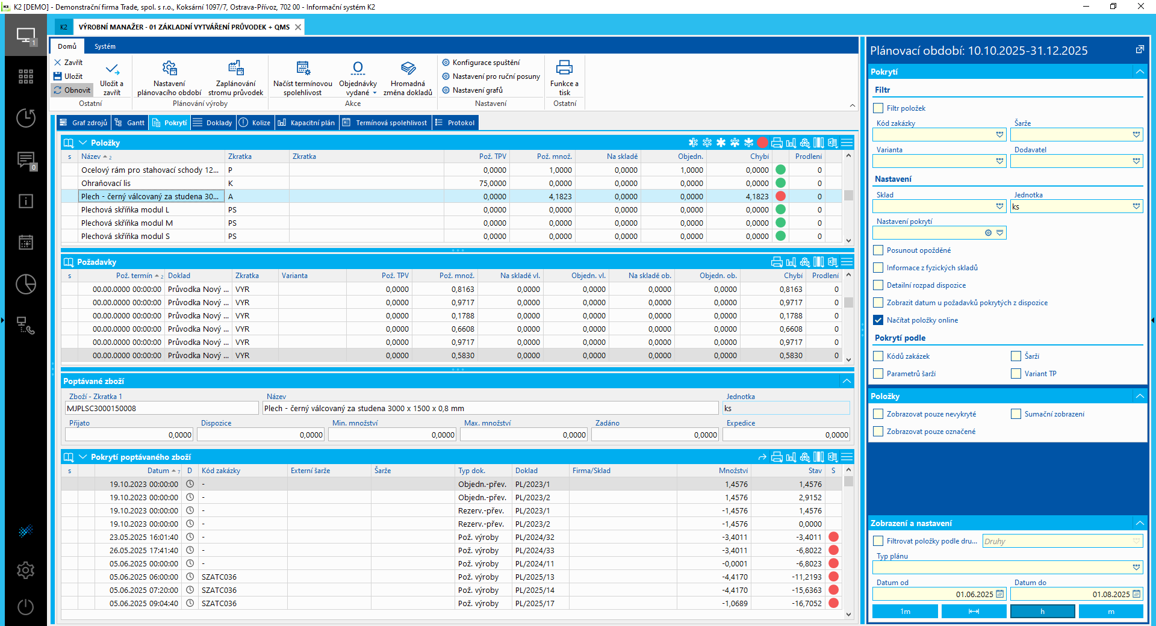The height and width of the screenshot is (626, 1156).
Task: Click the Nastavení plánovacího období icon
Action: pyautogui.click(x=169, y=69)
